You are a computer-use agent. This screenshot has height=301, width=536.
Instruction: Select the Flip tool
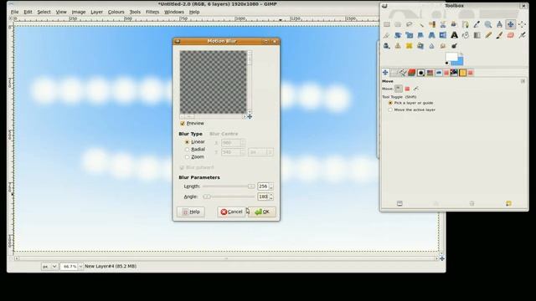(443, 35)
